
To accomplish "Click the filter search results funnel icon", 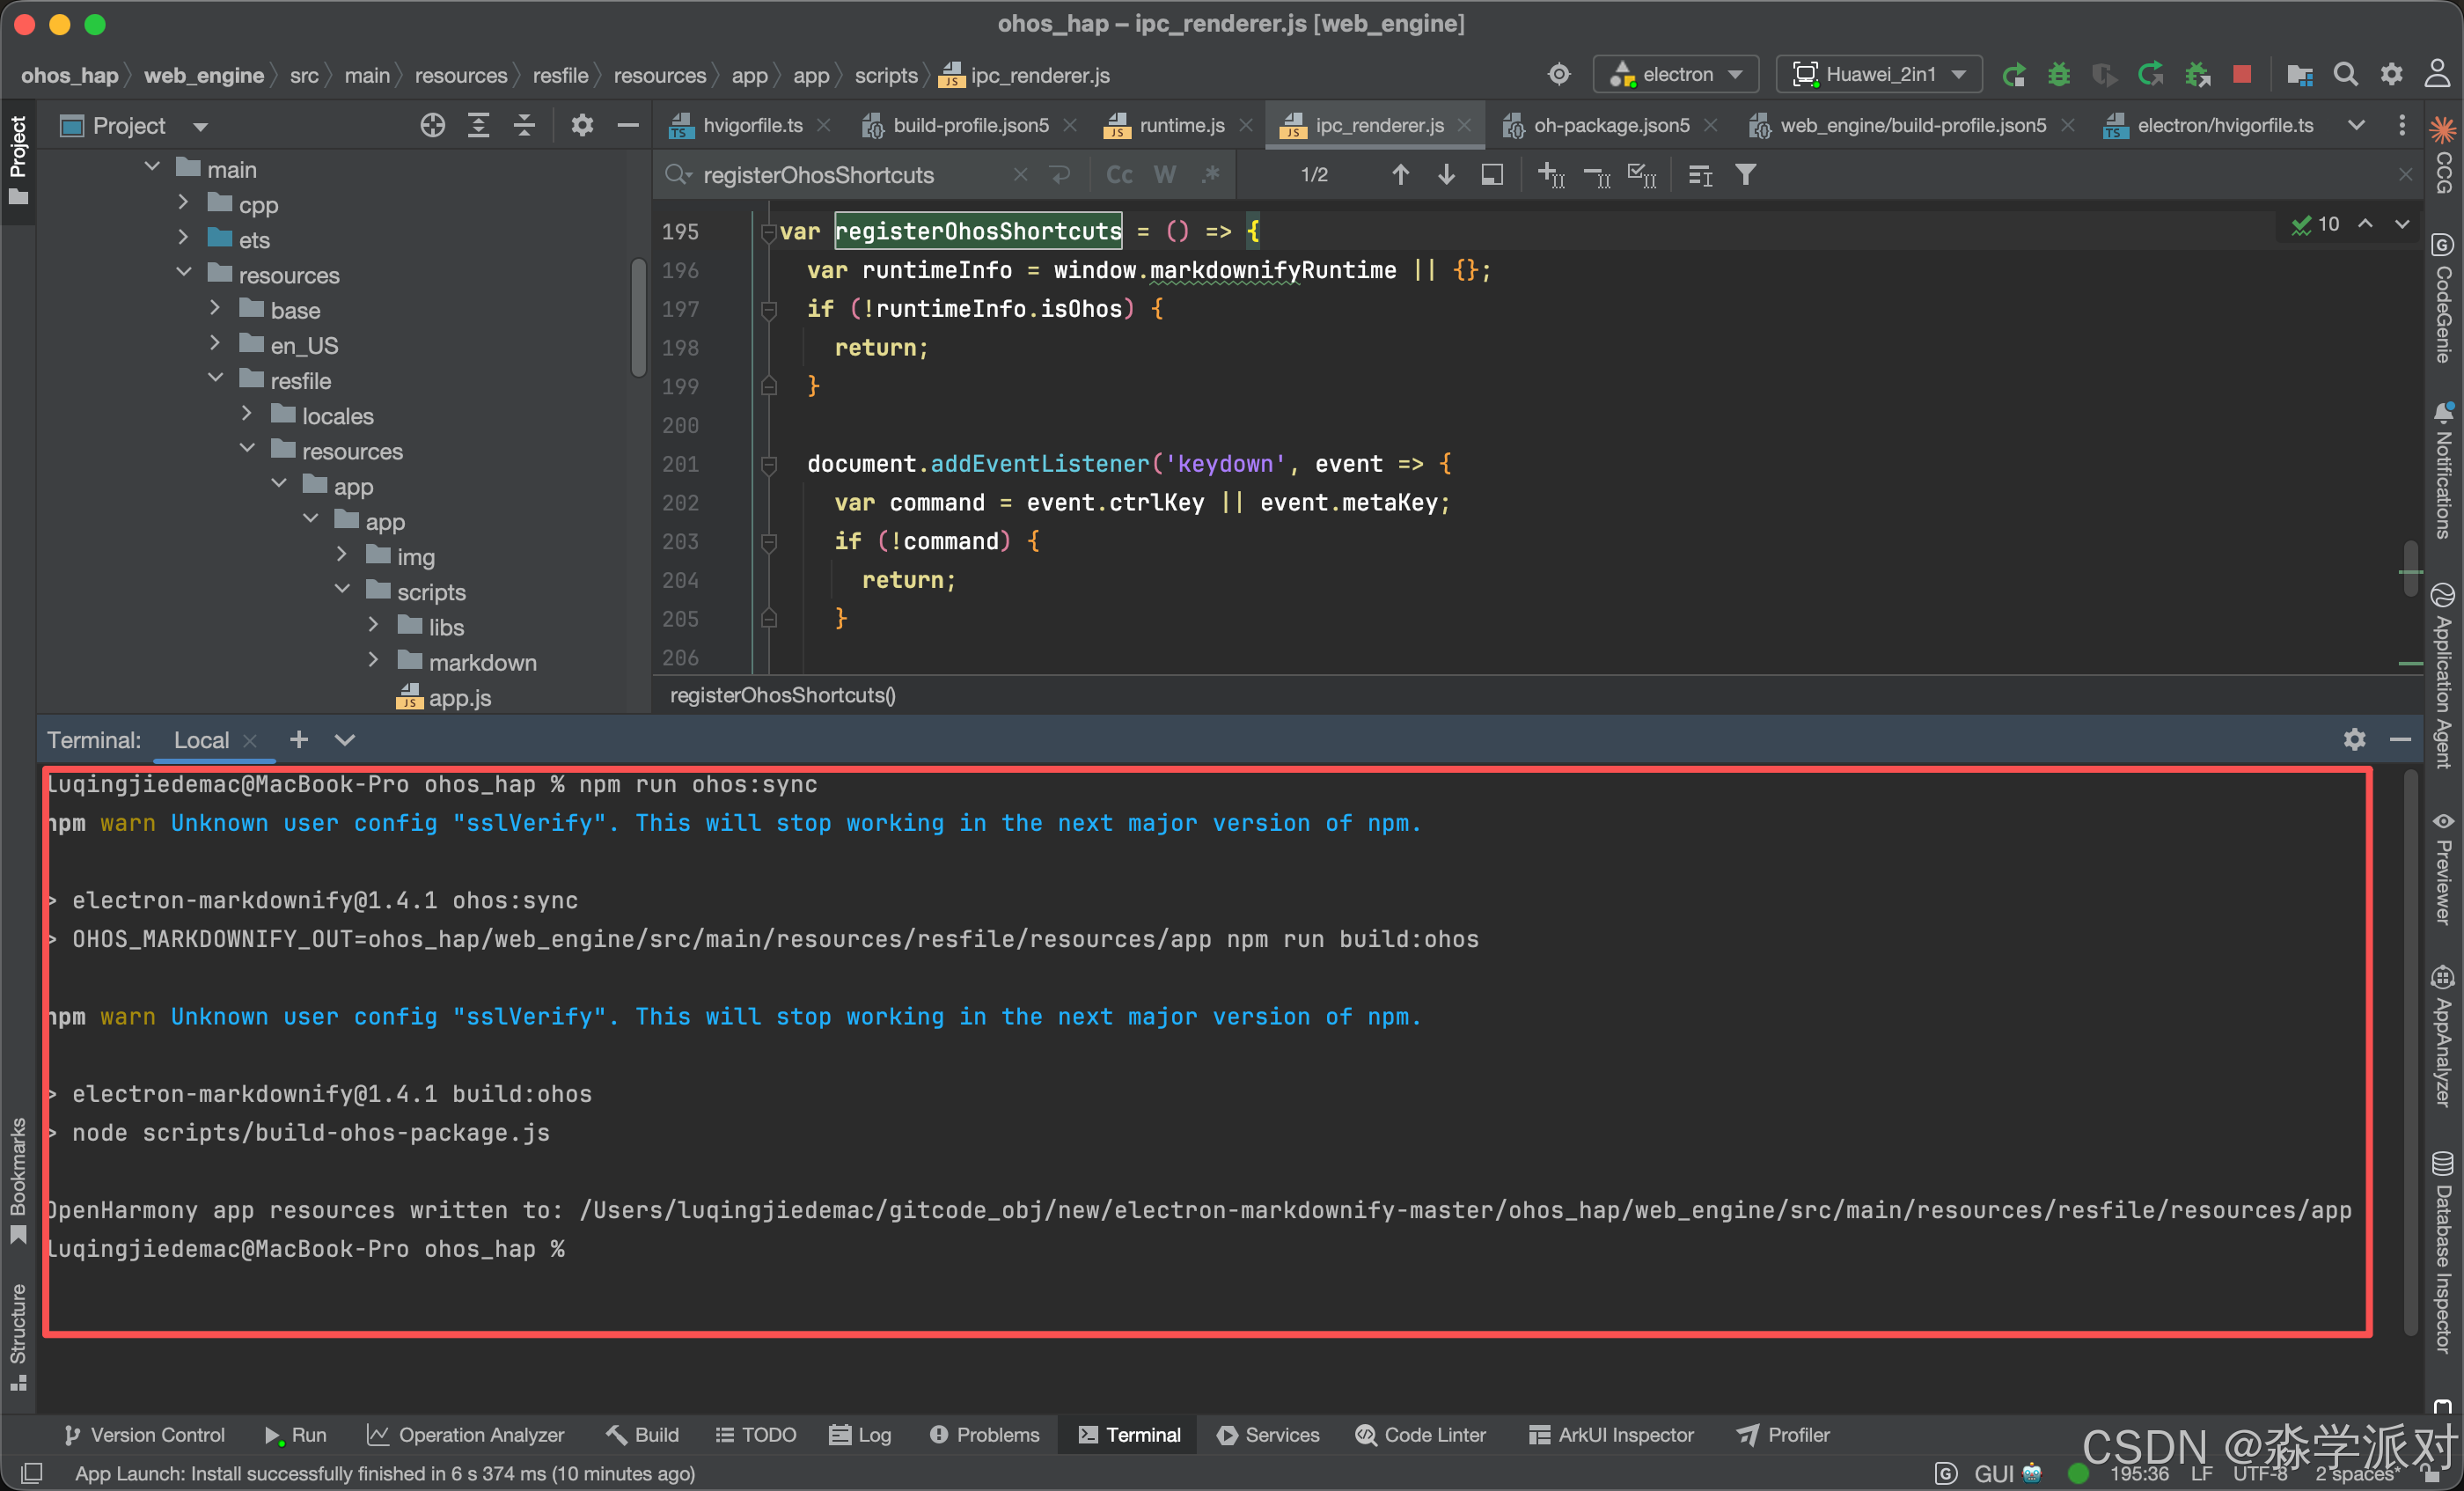I will [x=1745, y=175].
